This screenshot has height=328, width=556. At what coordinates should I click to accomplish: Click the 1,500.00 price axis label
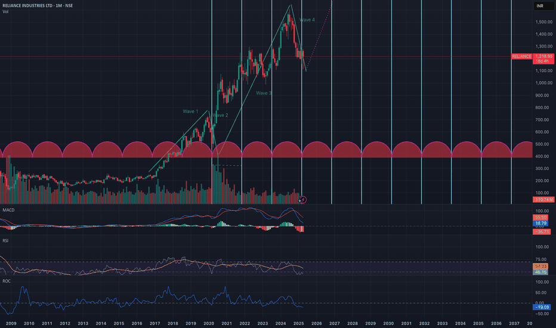(544, 22)
